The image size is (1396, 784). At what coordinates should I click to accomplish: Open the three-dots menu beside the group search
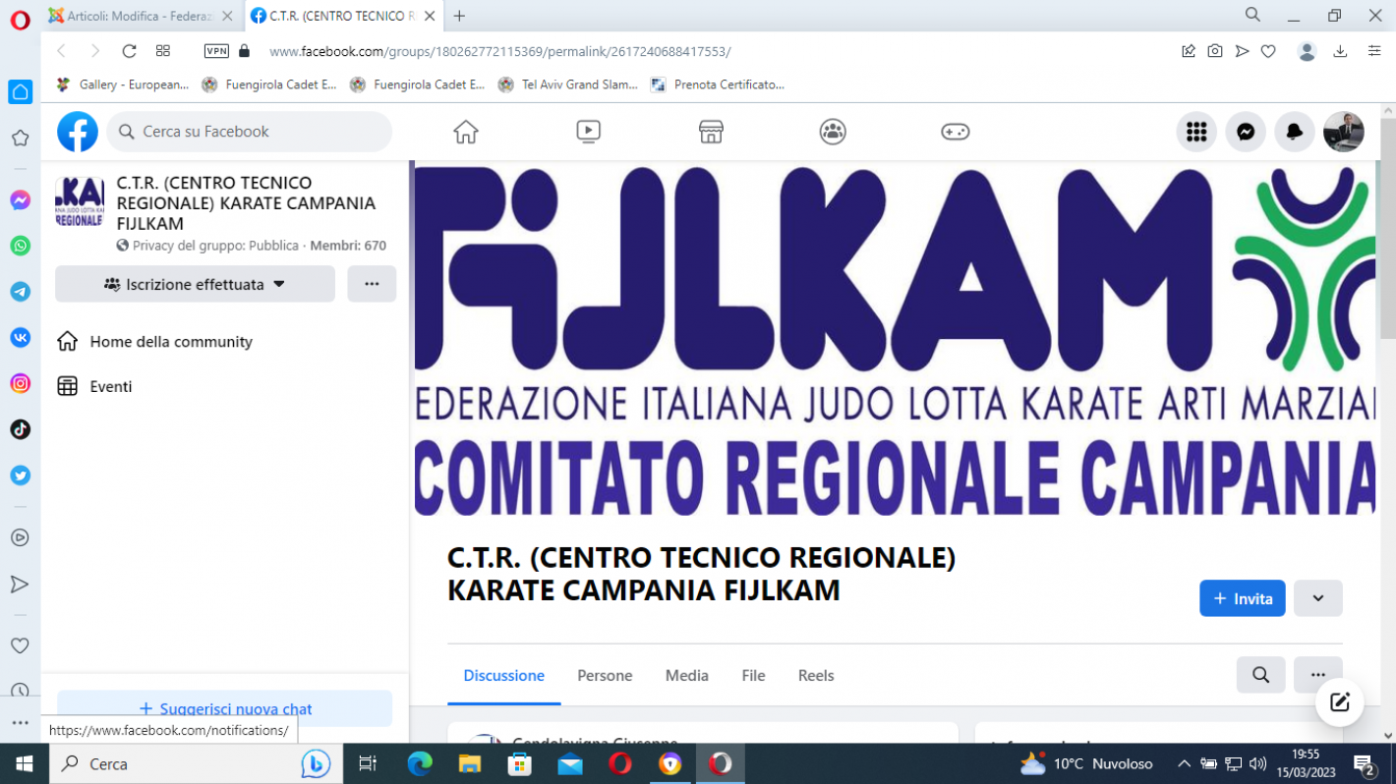[1318, 675]
